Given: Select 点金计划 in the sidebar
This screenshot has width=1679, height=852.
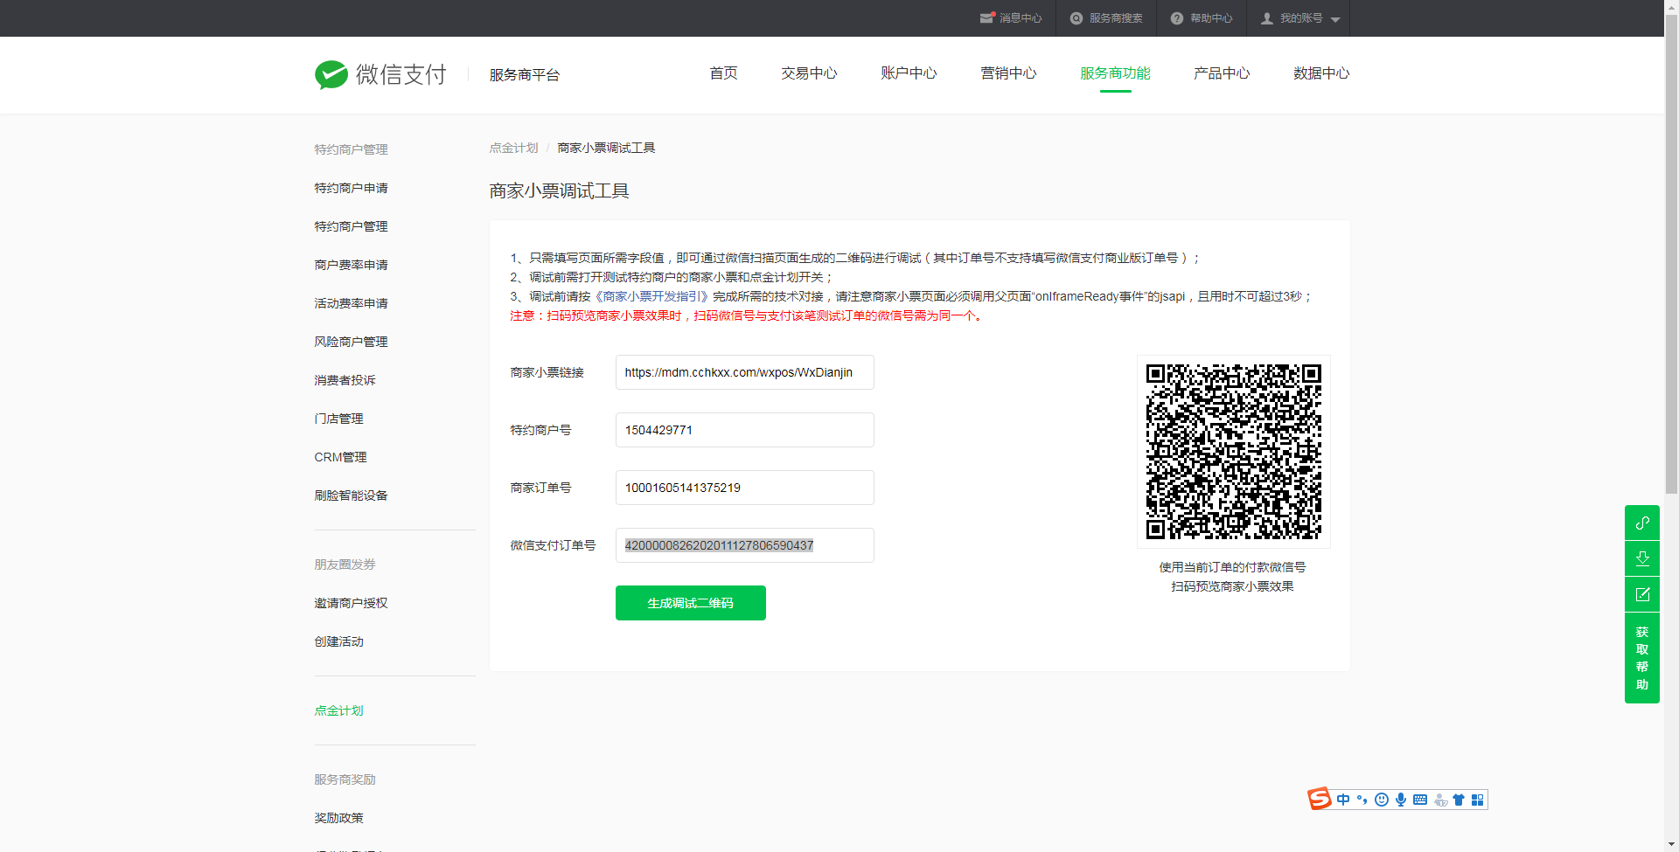Looking at the screenshot, I should pos(338,710).
